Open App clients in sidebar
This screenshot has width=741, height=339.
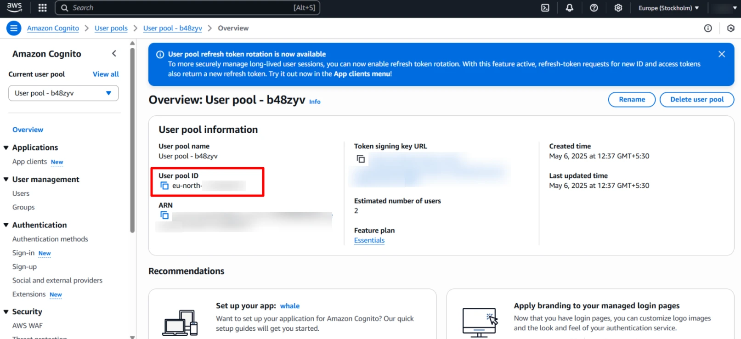coord(29,162)
